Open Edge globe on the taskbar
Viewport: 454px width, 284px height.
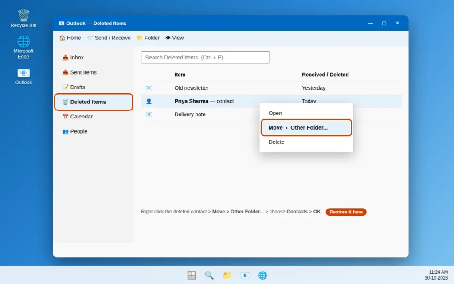coord(262,275)
